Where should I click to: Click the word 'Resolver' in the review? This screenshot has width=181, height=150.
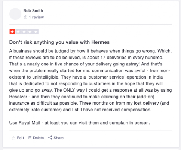tap(18, 97)
